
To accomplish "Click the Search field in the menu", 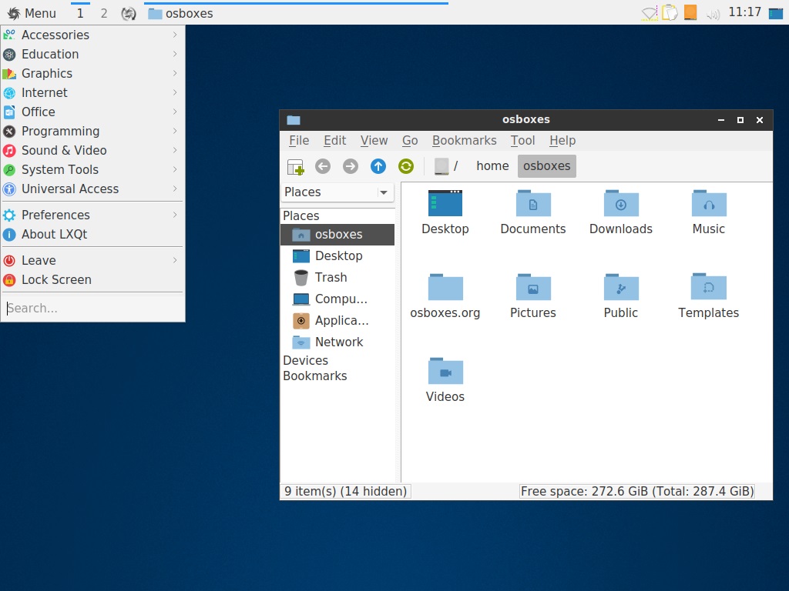I will 92,308.
